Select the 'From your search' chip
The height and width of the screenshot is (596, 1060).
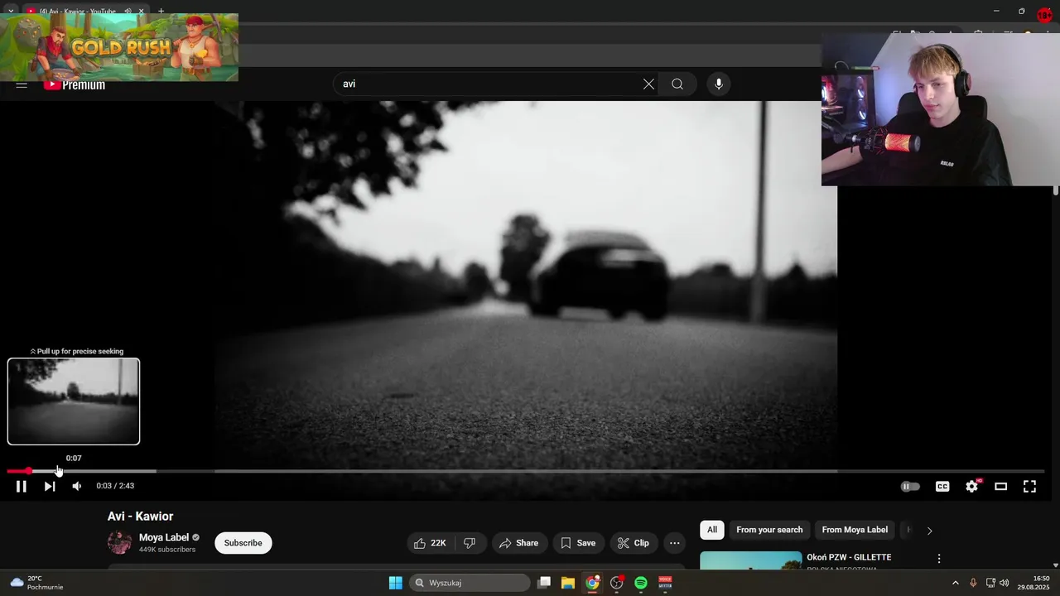(769, 530)
